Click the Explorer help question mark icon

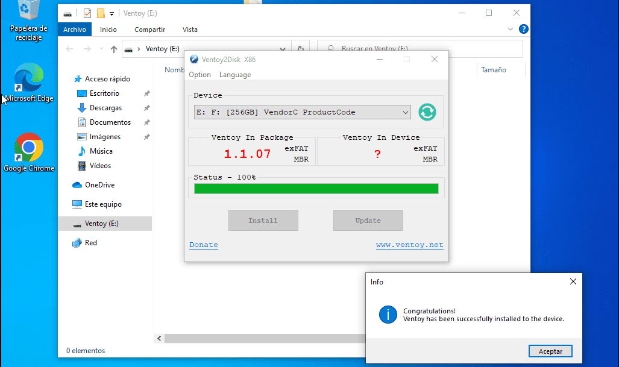[x=523, y=29]
